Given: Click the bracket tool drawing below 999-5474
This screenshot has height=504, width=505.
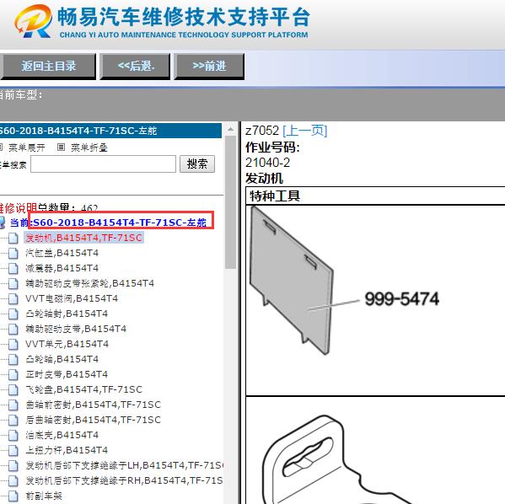Looking at the screenshot, I should click(338, 460).
